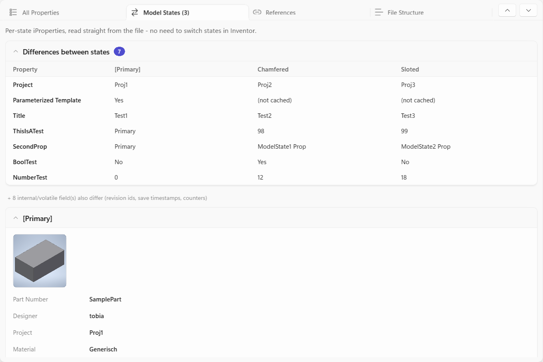Open the All Properties tab
Viewport: 543px width, 362px height.
pos(65,13)
